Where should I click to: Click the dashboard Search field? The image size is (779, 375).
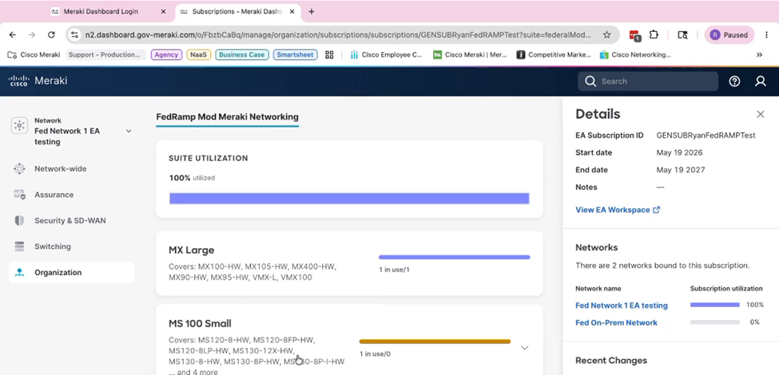tap(648, 81)
